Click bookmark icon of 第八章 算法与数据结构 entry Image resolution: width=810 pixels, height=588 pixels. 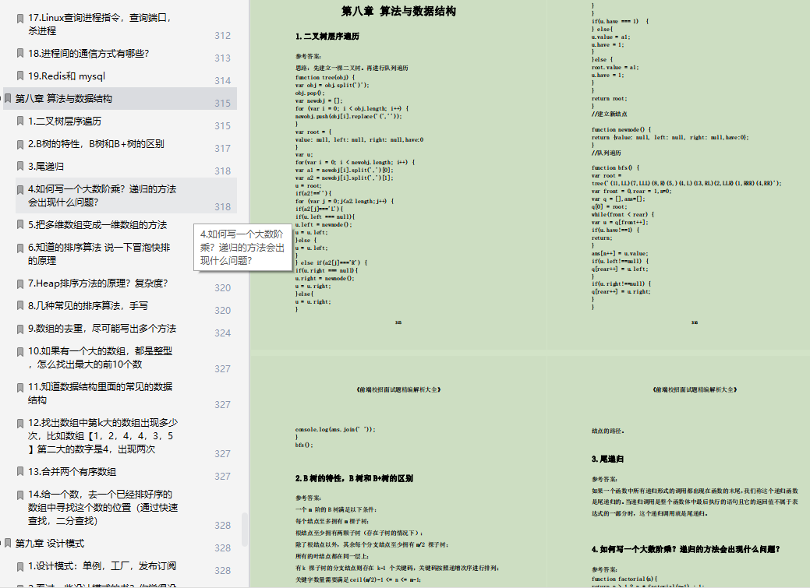8,99
